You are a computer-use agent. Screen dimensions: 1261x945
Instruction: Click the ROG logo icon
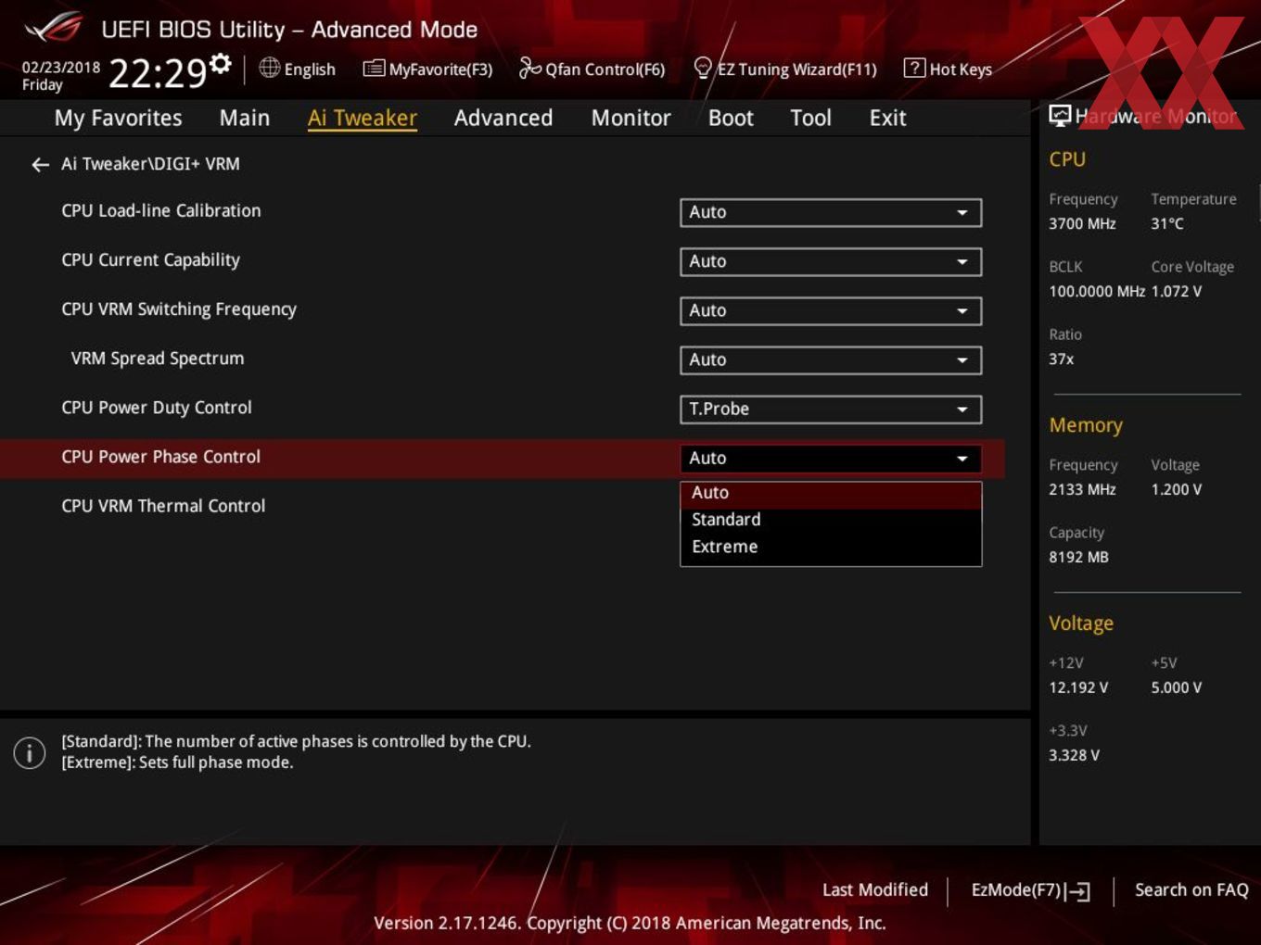pos(53,28)
